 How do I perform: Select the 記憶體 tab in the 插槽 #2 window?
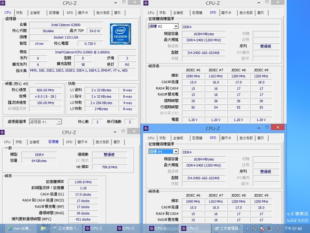(197, 13)
